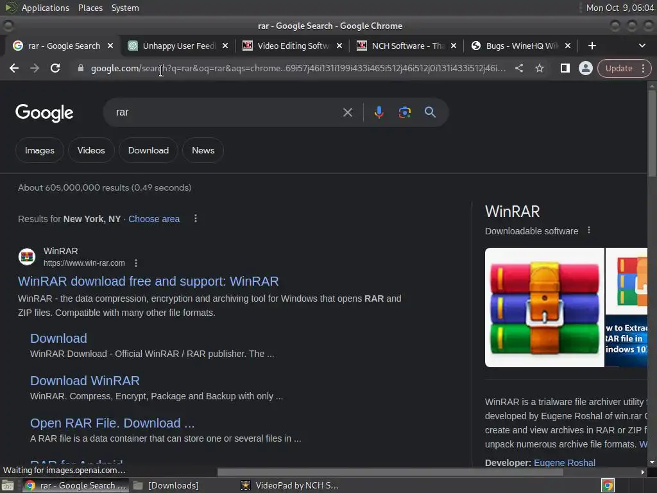Open WinRAR download free and support result
Viewport: 657px width, 493px height.
click(148, 281)
